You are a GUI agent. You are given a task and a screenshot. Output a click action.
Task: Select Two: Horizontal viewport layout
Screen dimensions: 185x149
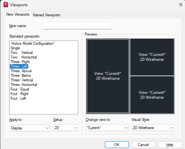(x=24, y=57)
